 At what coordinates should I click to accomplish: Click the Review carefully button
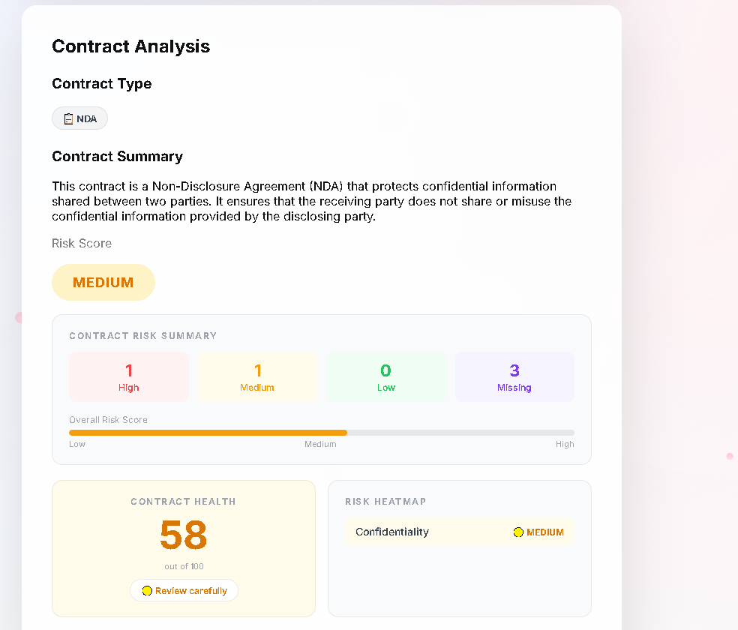184,590
